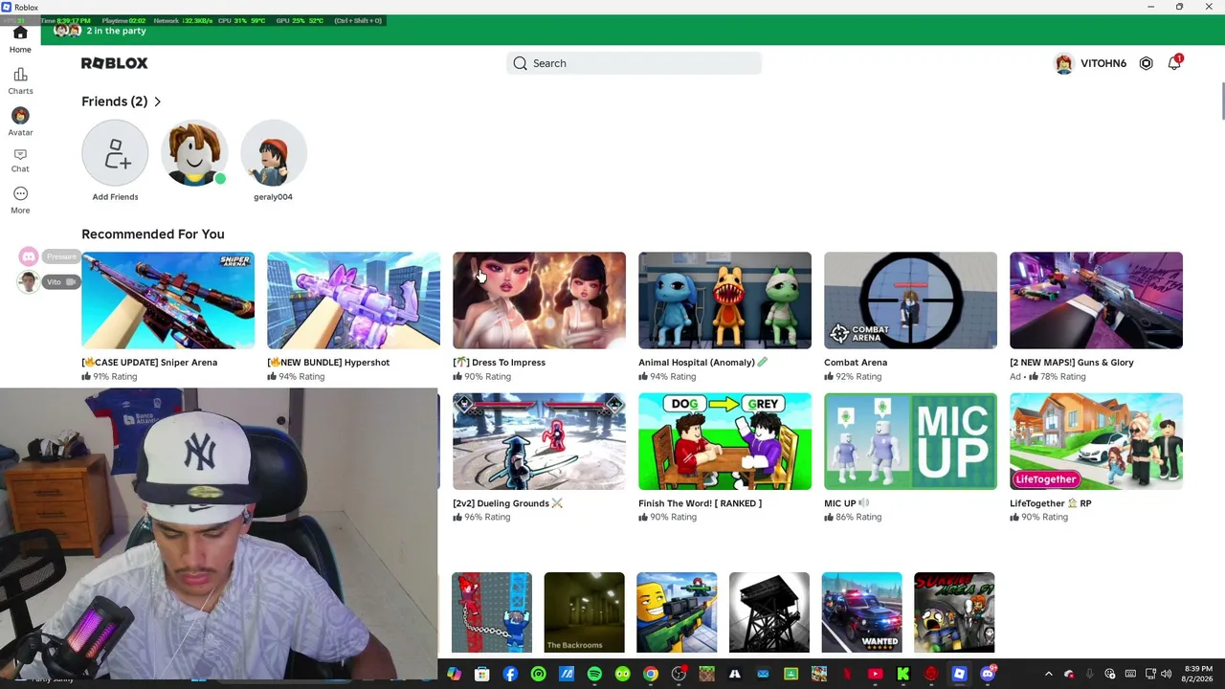Click the VITOHN6 profile avatar

click(1063, 63)
